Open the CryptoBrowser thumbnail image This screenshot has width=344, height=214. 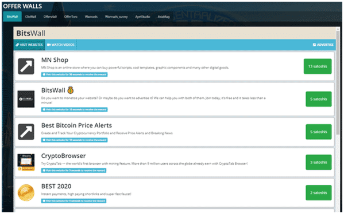coord(26,163)
